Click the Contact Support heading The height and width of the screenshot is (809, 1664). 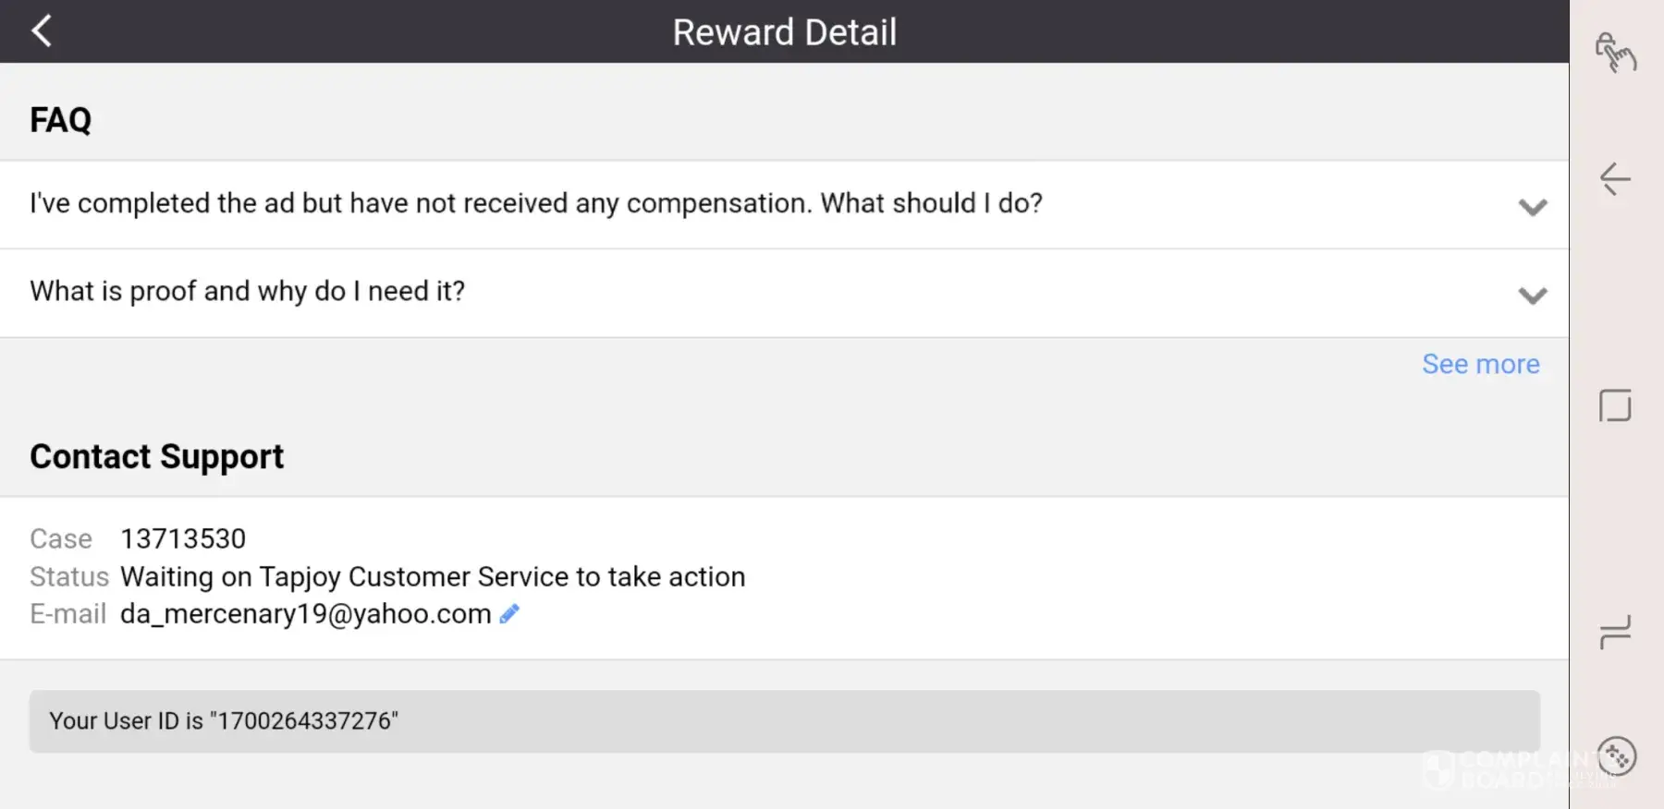click(157, 456)
